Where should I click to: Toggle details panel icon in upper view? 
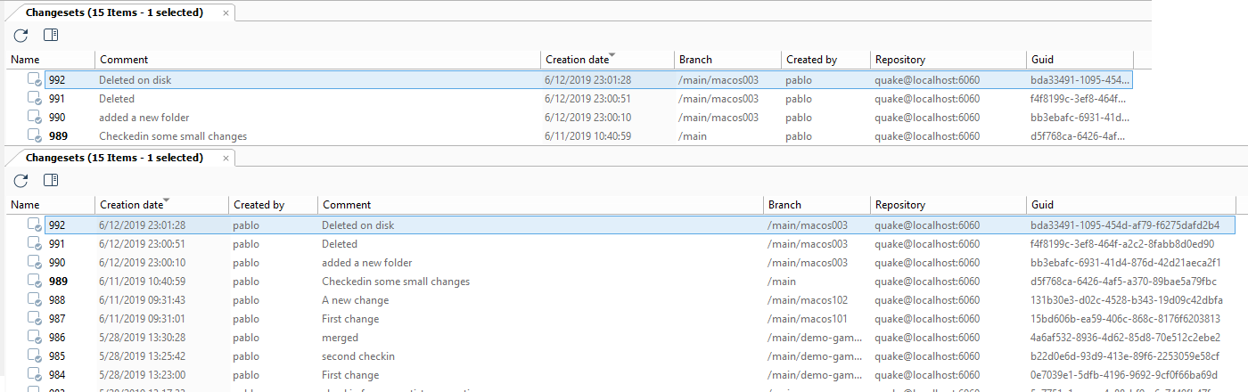[51, 36]
